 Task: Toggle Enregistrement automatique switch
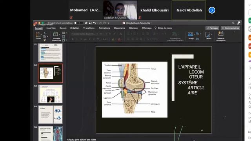pyautogui.click(x=78, y=23)
